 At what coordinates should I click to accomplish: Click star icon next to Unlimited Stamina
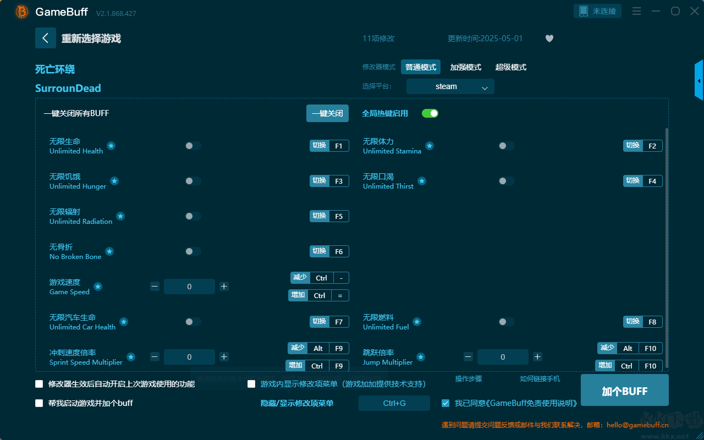[430, 146]
